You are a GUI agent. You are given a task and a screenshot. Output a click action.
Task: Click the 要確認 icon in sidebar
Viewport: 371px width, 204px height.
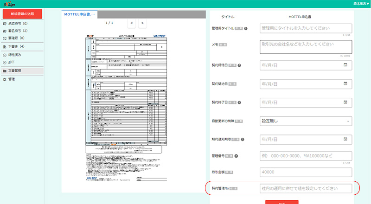pos(5,38)
